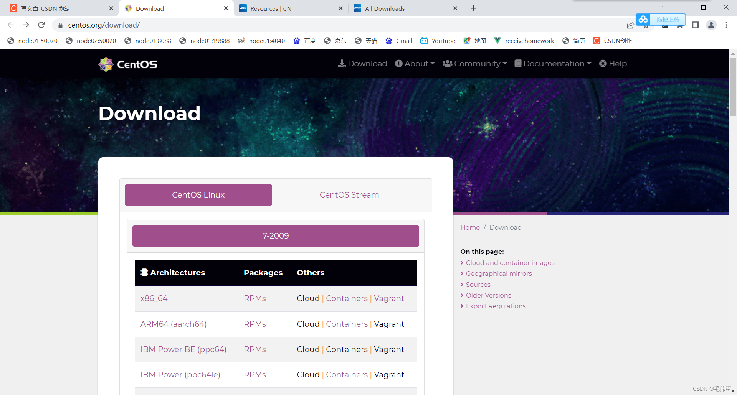Open Containers link in x86_64 row
This screenshot has height=395, width=737.
(347, 298)
